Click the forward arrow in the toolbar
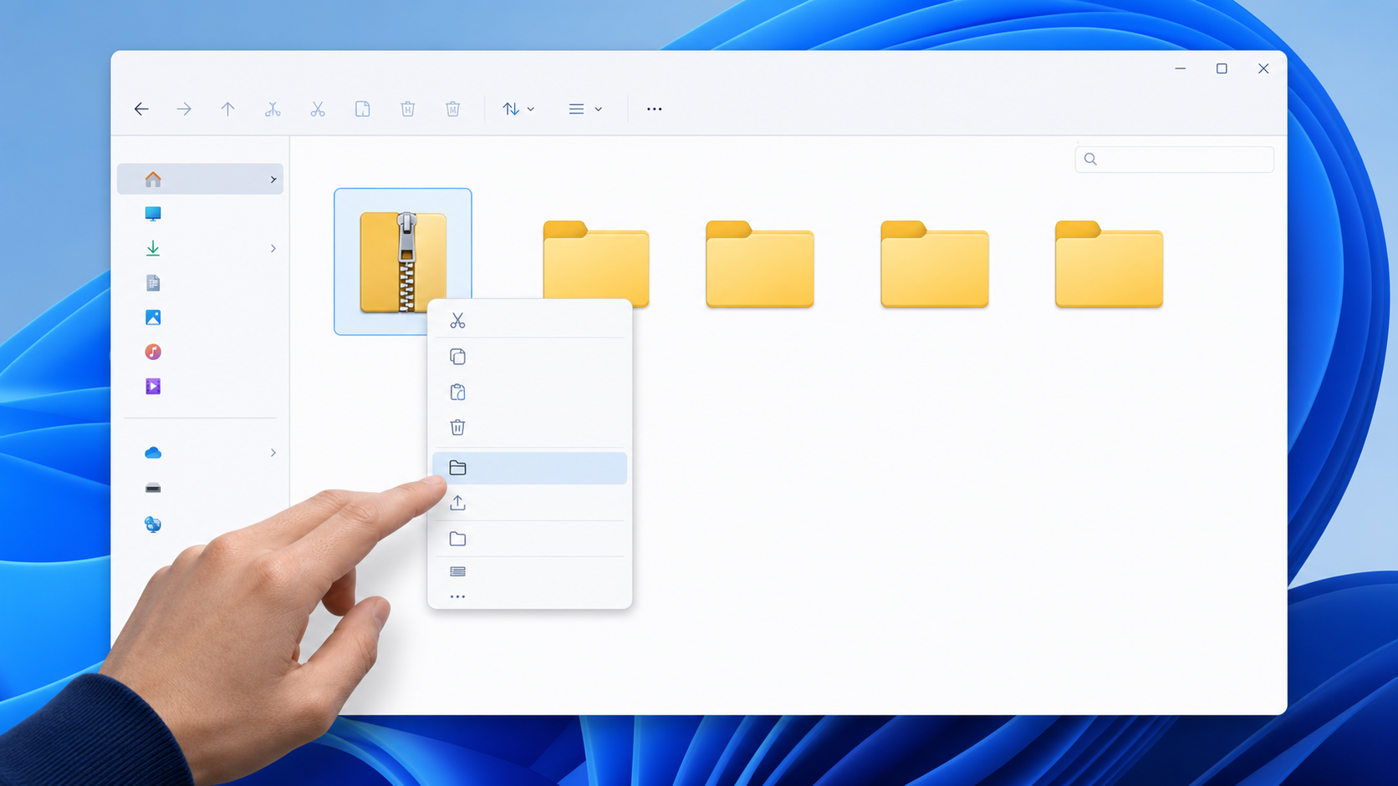Screen dimensions: 1398x786 (184, 109)
